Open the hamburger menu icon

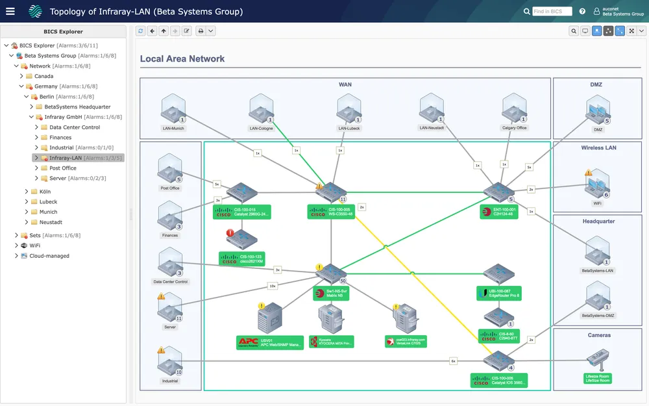[10, 10]
